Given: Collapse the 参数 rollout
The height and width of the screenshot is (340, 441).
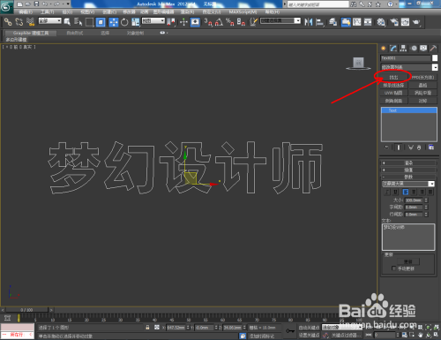Looking at the screenshot, I should point(408,177).
